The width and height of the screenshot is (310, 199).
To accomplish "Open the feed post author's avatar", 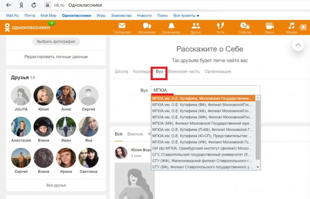I will tap(121, 153).
